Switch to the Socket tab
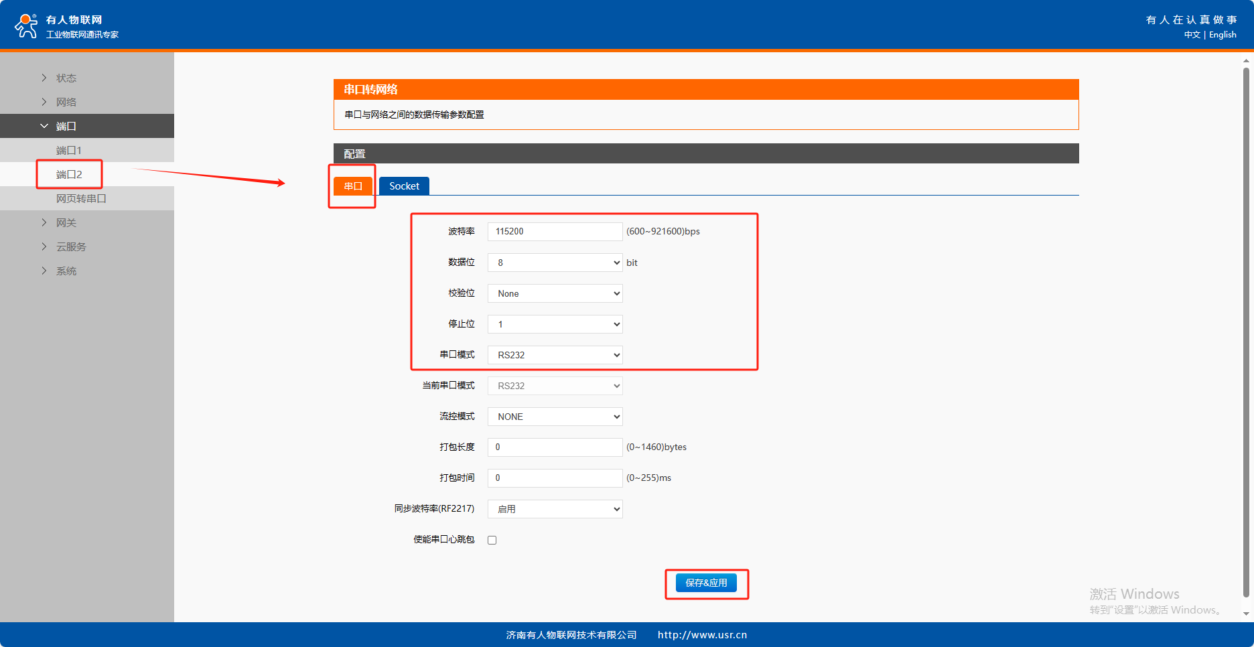1254x647 pixels. click(404, 186)
